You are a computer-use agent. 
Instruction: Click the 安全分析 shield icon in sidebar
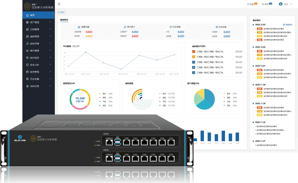27,65
